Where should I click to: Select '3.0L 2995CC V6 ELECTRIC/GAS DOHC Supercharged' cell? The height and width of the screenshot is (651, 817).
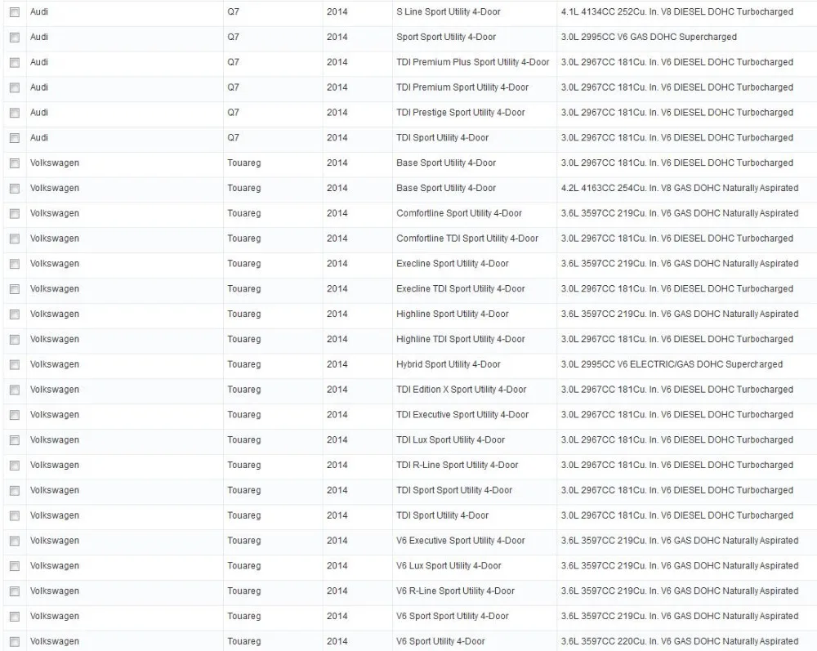pyautogui.click(x=672, y=364)
